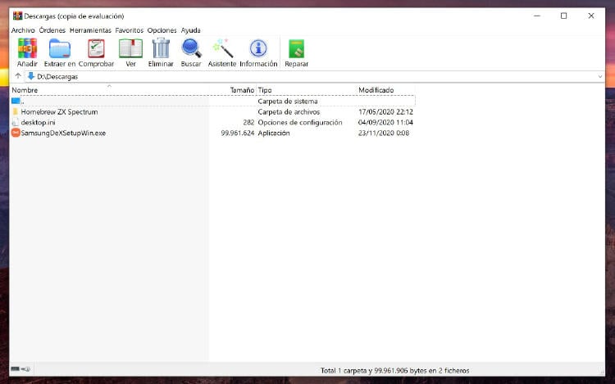Open the Archivo menu
This screenshot has width=615, height=384.
pos(23,30)
